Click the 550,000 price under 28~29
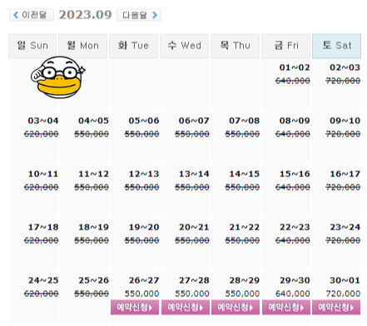This screenshot has height=326, width=367. [x=242, y=294]
